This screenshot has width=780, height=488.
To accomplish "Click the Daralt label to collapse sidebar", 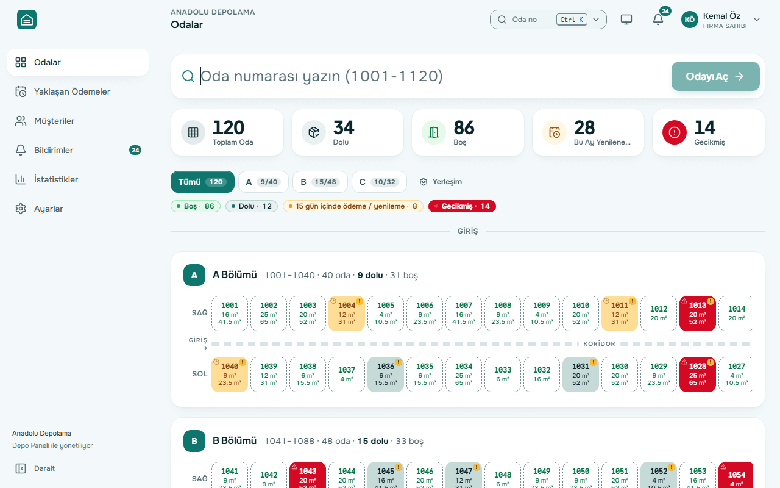I will point(44,468).
